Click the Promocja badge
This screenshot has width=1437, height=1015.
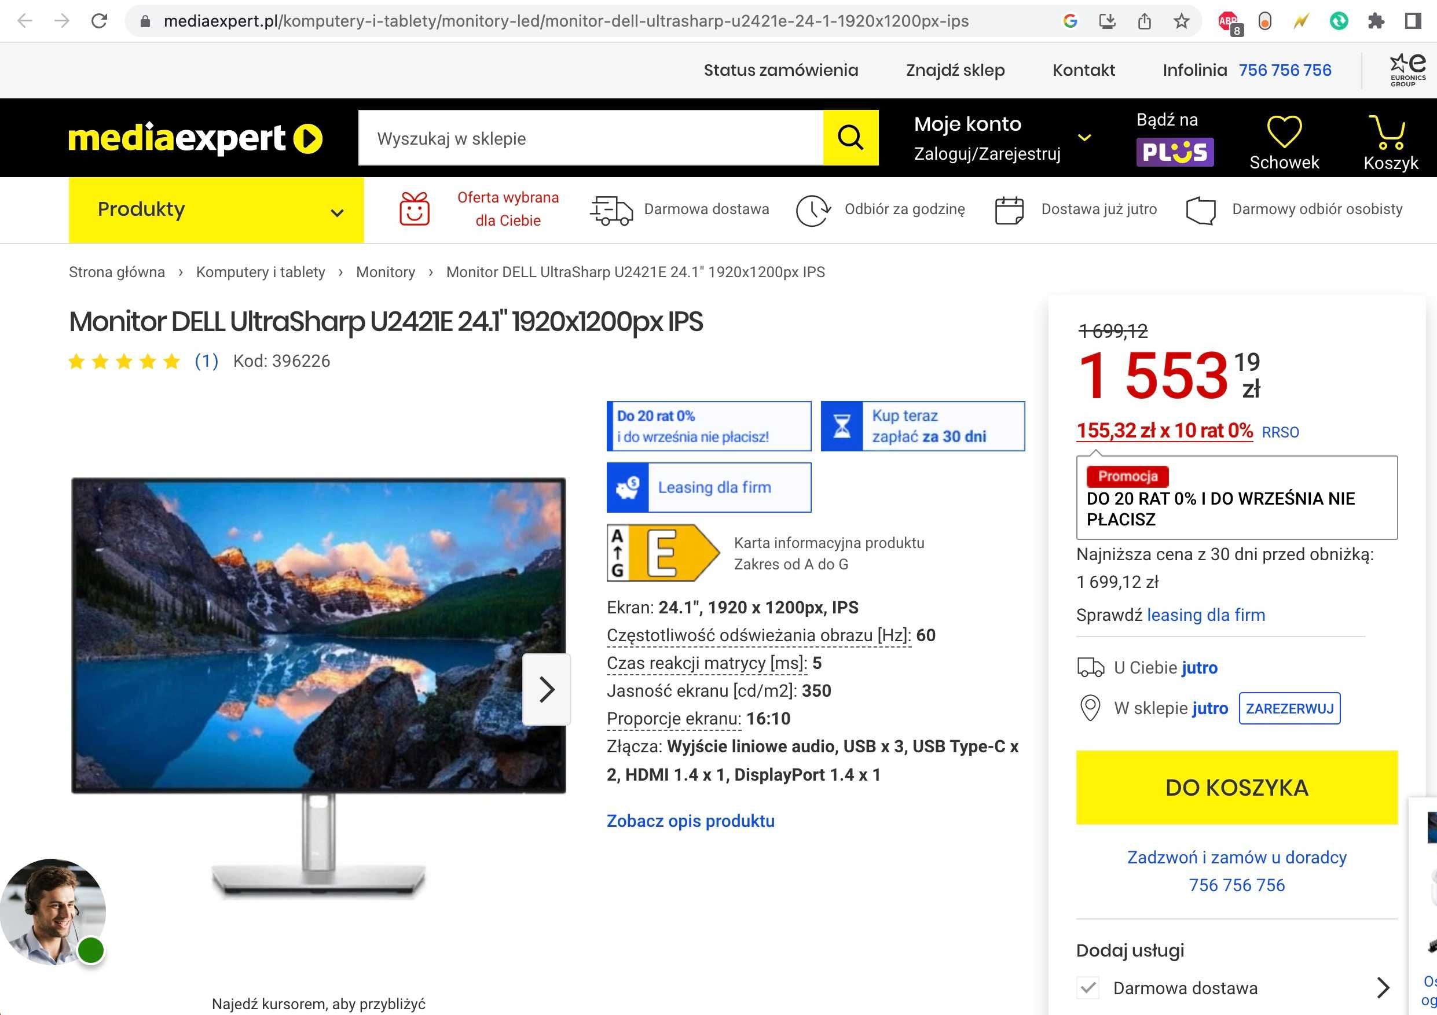tap(1127, 476)
